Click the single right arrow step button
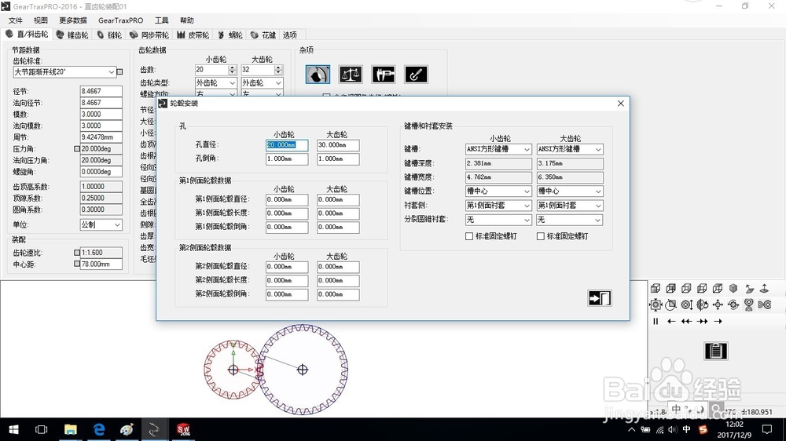The height and width of the screenshot is (441, 786). [718, 322]
